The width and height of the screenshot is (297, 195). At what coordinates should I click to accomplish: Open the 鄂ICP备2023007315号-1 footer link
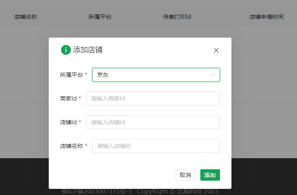pos(97,191)
